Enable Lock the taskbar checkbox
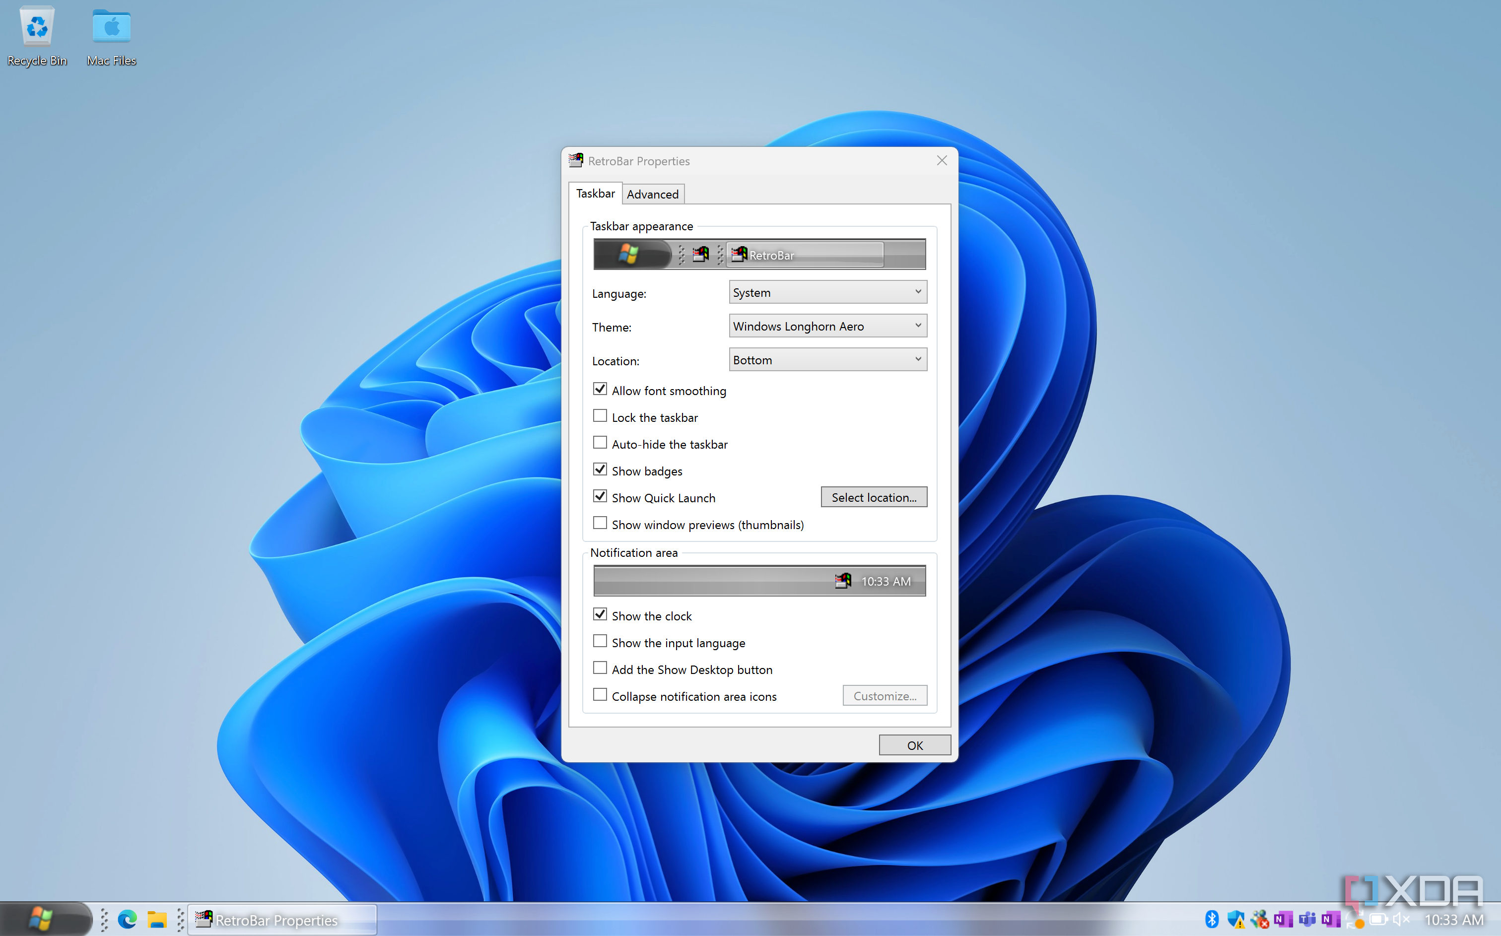Viewport: 1501px width, 936px height. click(x=599, y=416)
